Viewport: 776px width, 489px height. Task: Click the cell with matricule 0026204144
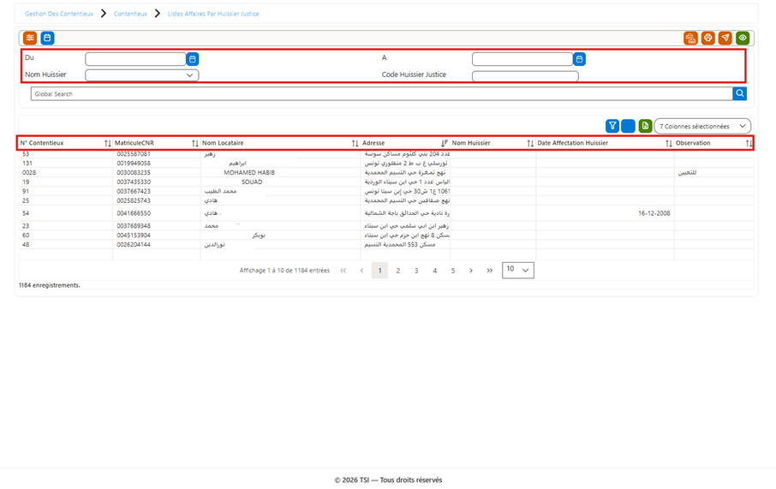[157, 245]
